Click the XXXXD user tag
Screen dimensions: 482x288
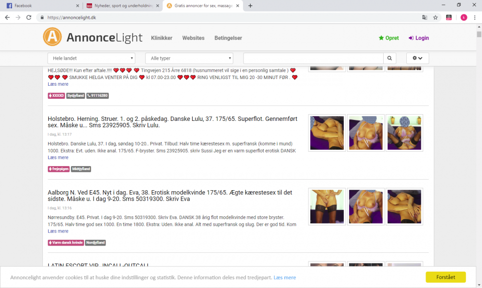56,95
